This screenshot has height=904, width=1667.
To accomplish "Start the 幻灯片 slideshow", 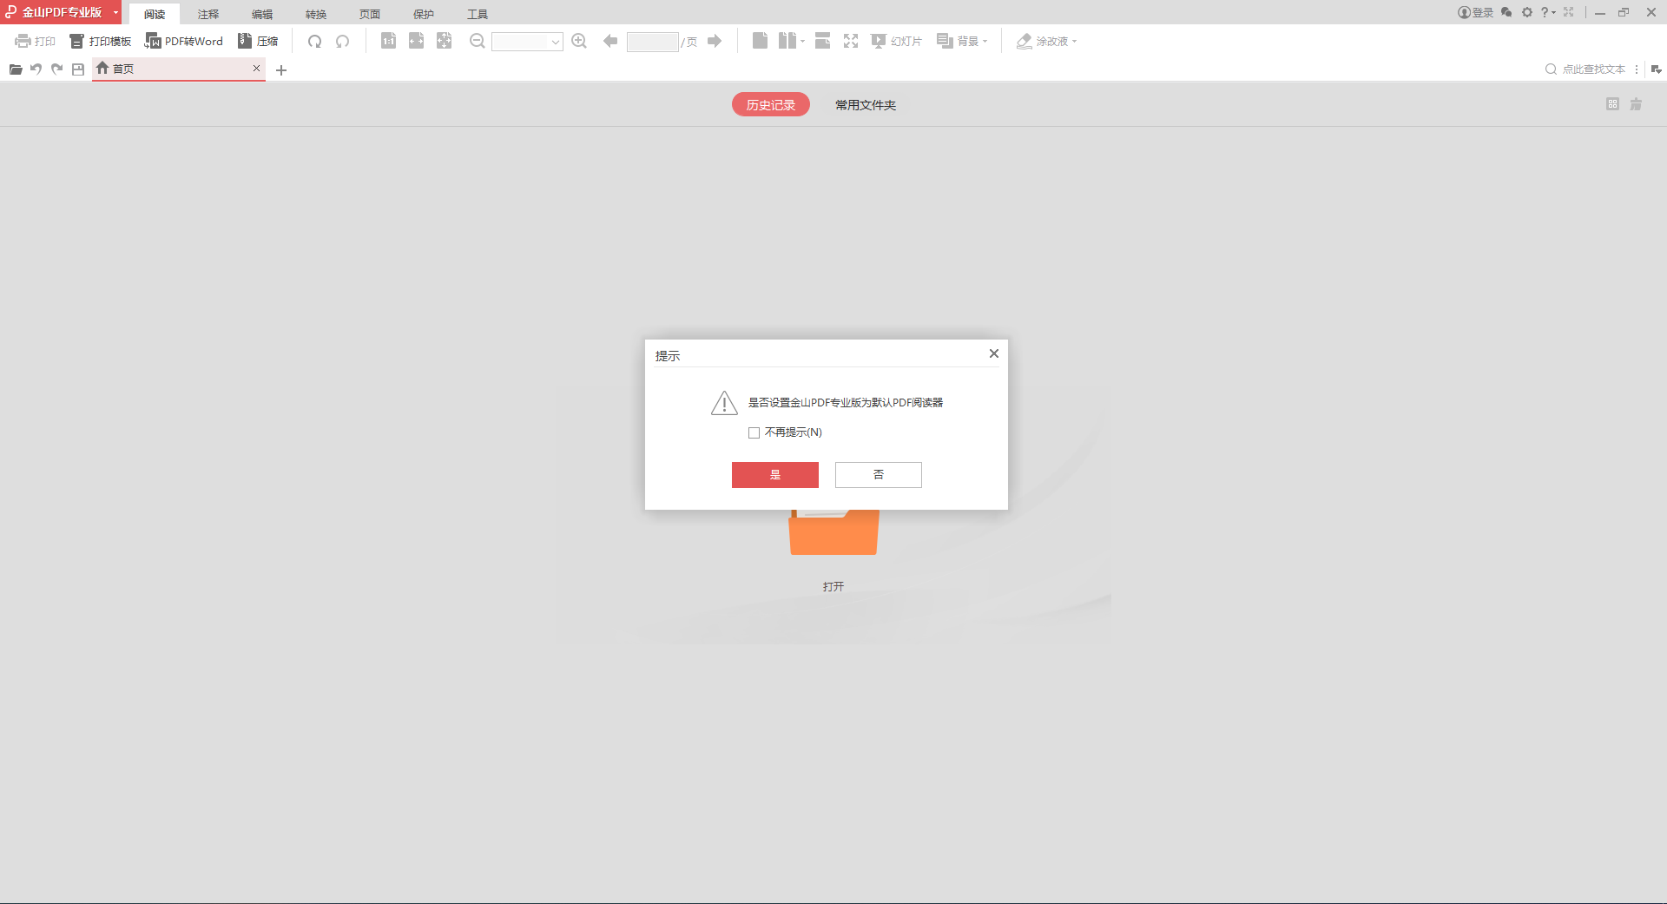I will [x=896, y=41].
